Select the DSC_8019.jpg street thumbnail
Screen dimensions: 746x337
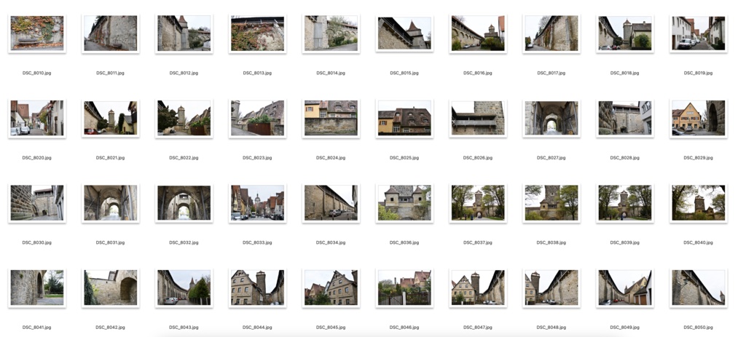(699, 33)
